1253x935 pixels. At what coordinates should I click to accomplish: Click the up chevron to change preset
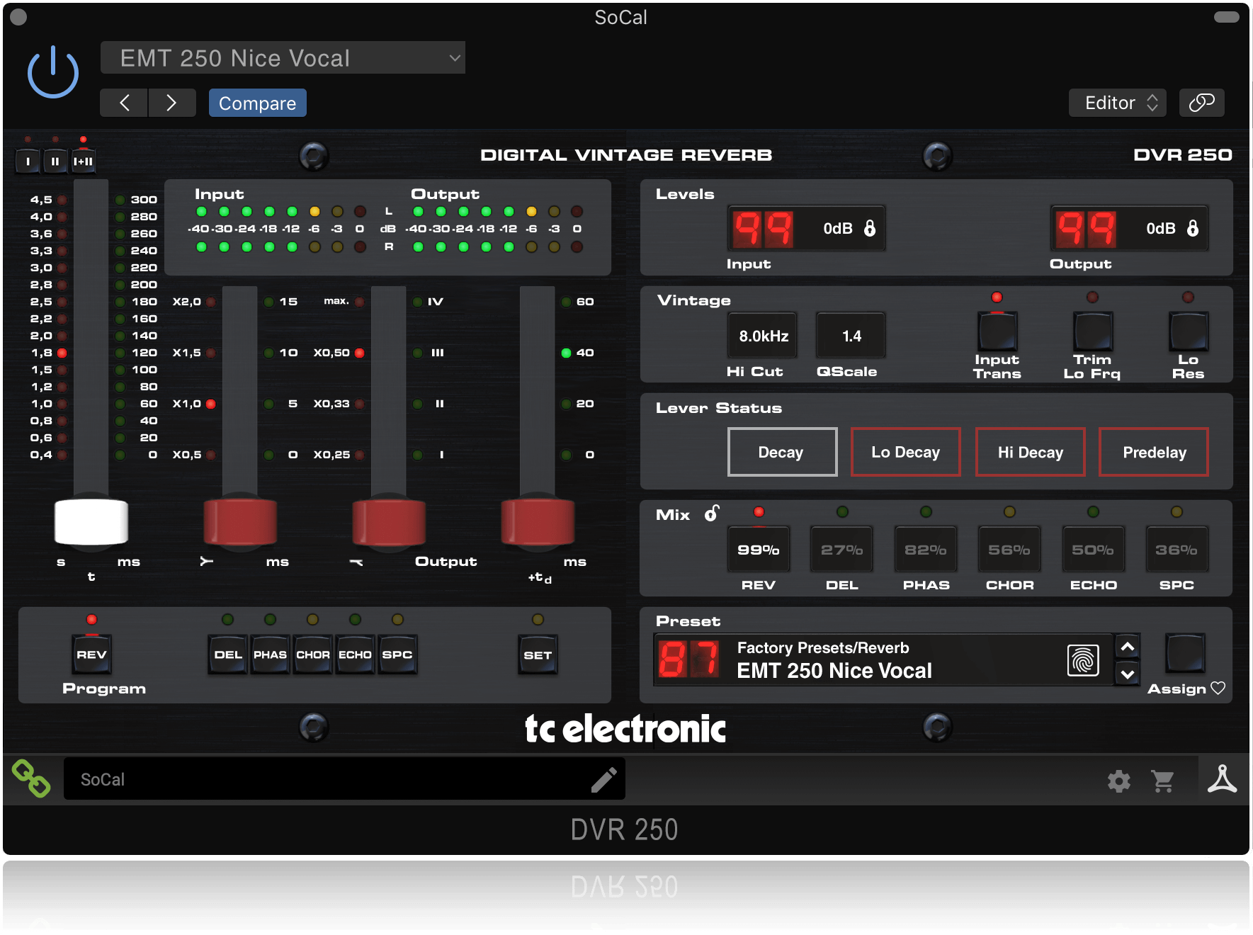point(1126,645)
